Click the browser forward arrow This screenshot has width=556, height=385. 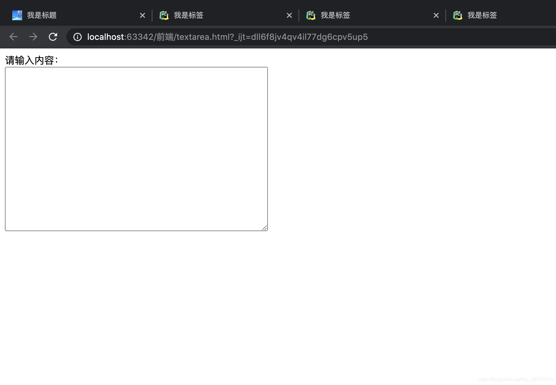point(33,37)
